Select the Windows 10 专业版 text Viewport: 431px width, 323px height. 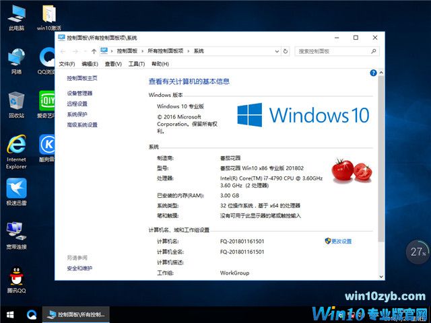pos(180,106)
